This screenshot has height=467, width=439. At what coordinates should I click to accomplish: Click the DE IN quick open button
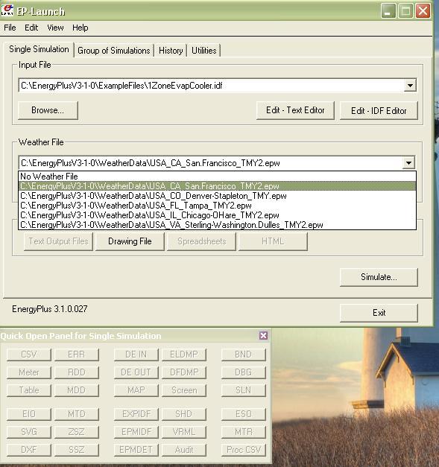[x=136, y=355]
